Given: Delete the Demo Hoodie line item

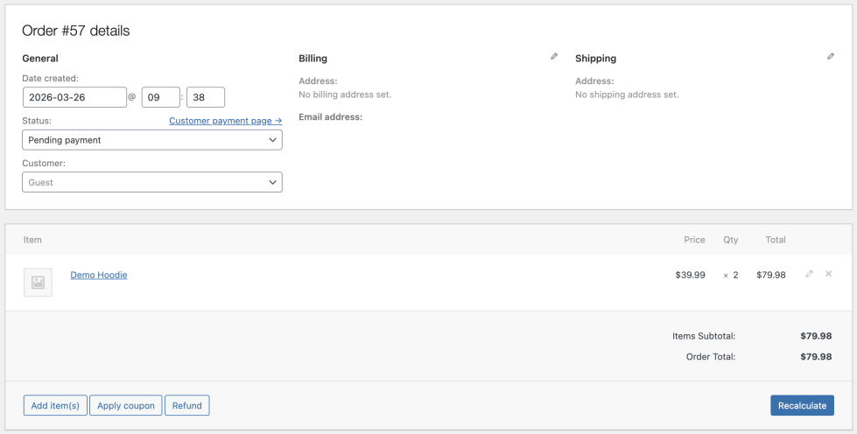Looking at the screenshot, I should pos(829,275).
